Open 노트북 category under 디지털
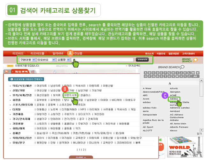This screenshot has width=205, height=160. [54, 109]
